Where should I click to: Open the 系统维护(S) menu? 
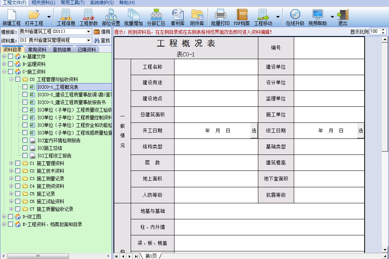pos(102,3)
